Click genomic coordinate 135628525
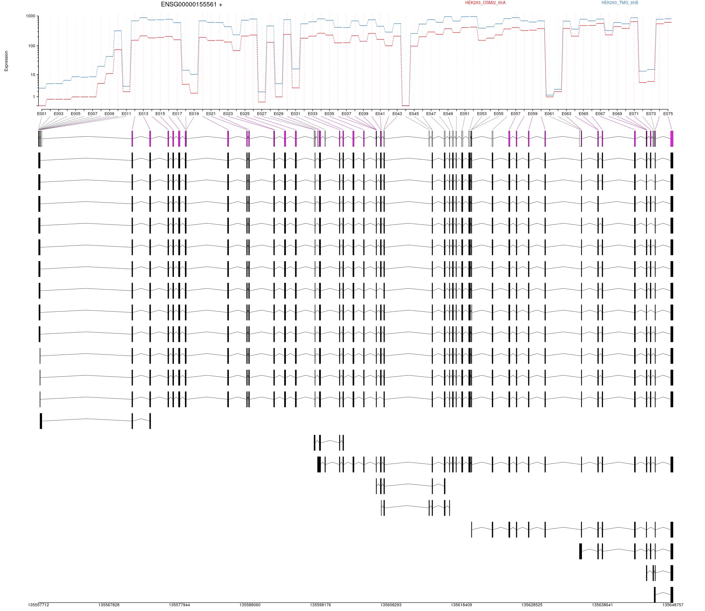This screenshot has width=705, height=611. (532, 605)
